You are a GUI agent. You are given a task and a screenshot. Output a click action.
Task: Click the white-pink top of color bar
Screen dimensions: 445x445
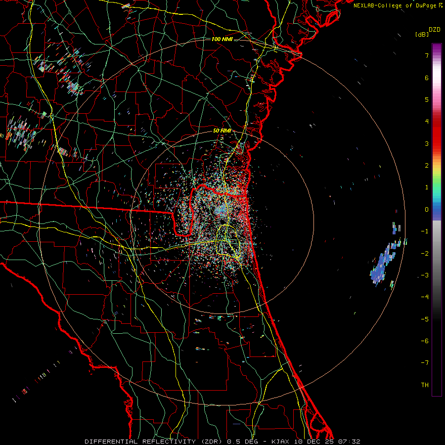(437, 74)
